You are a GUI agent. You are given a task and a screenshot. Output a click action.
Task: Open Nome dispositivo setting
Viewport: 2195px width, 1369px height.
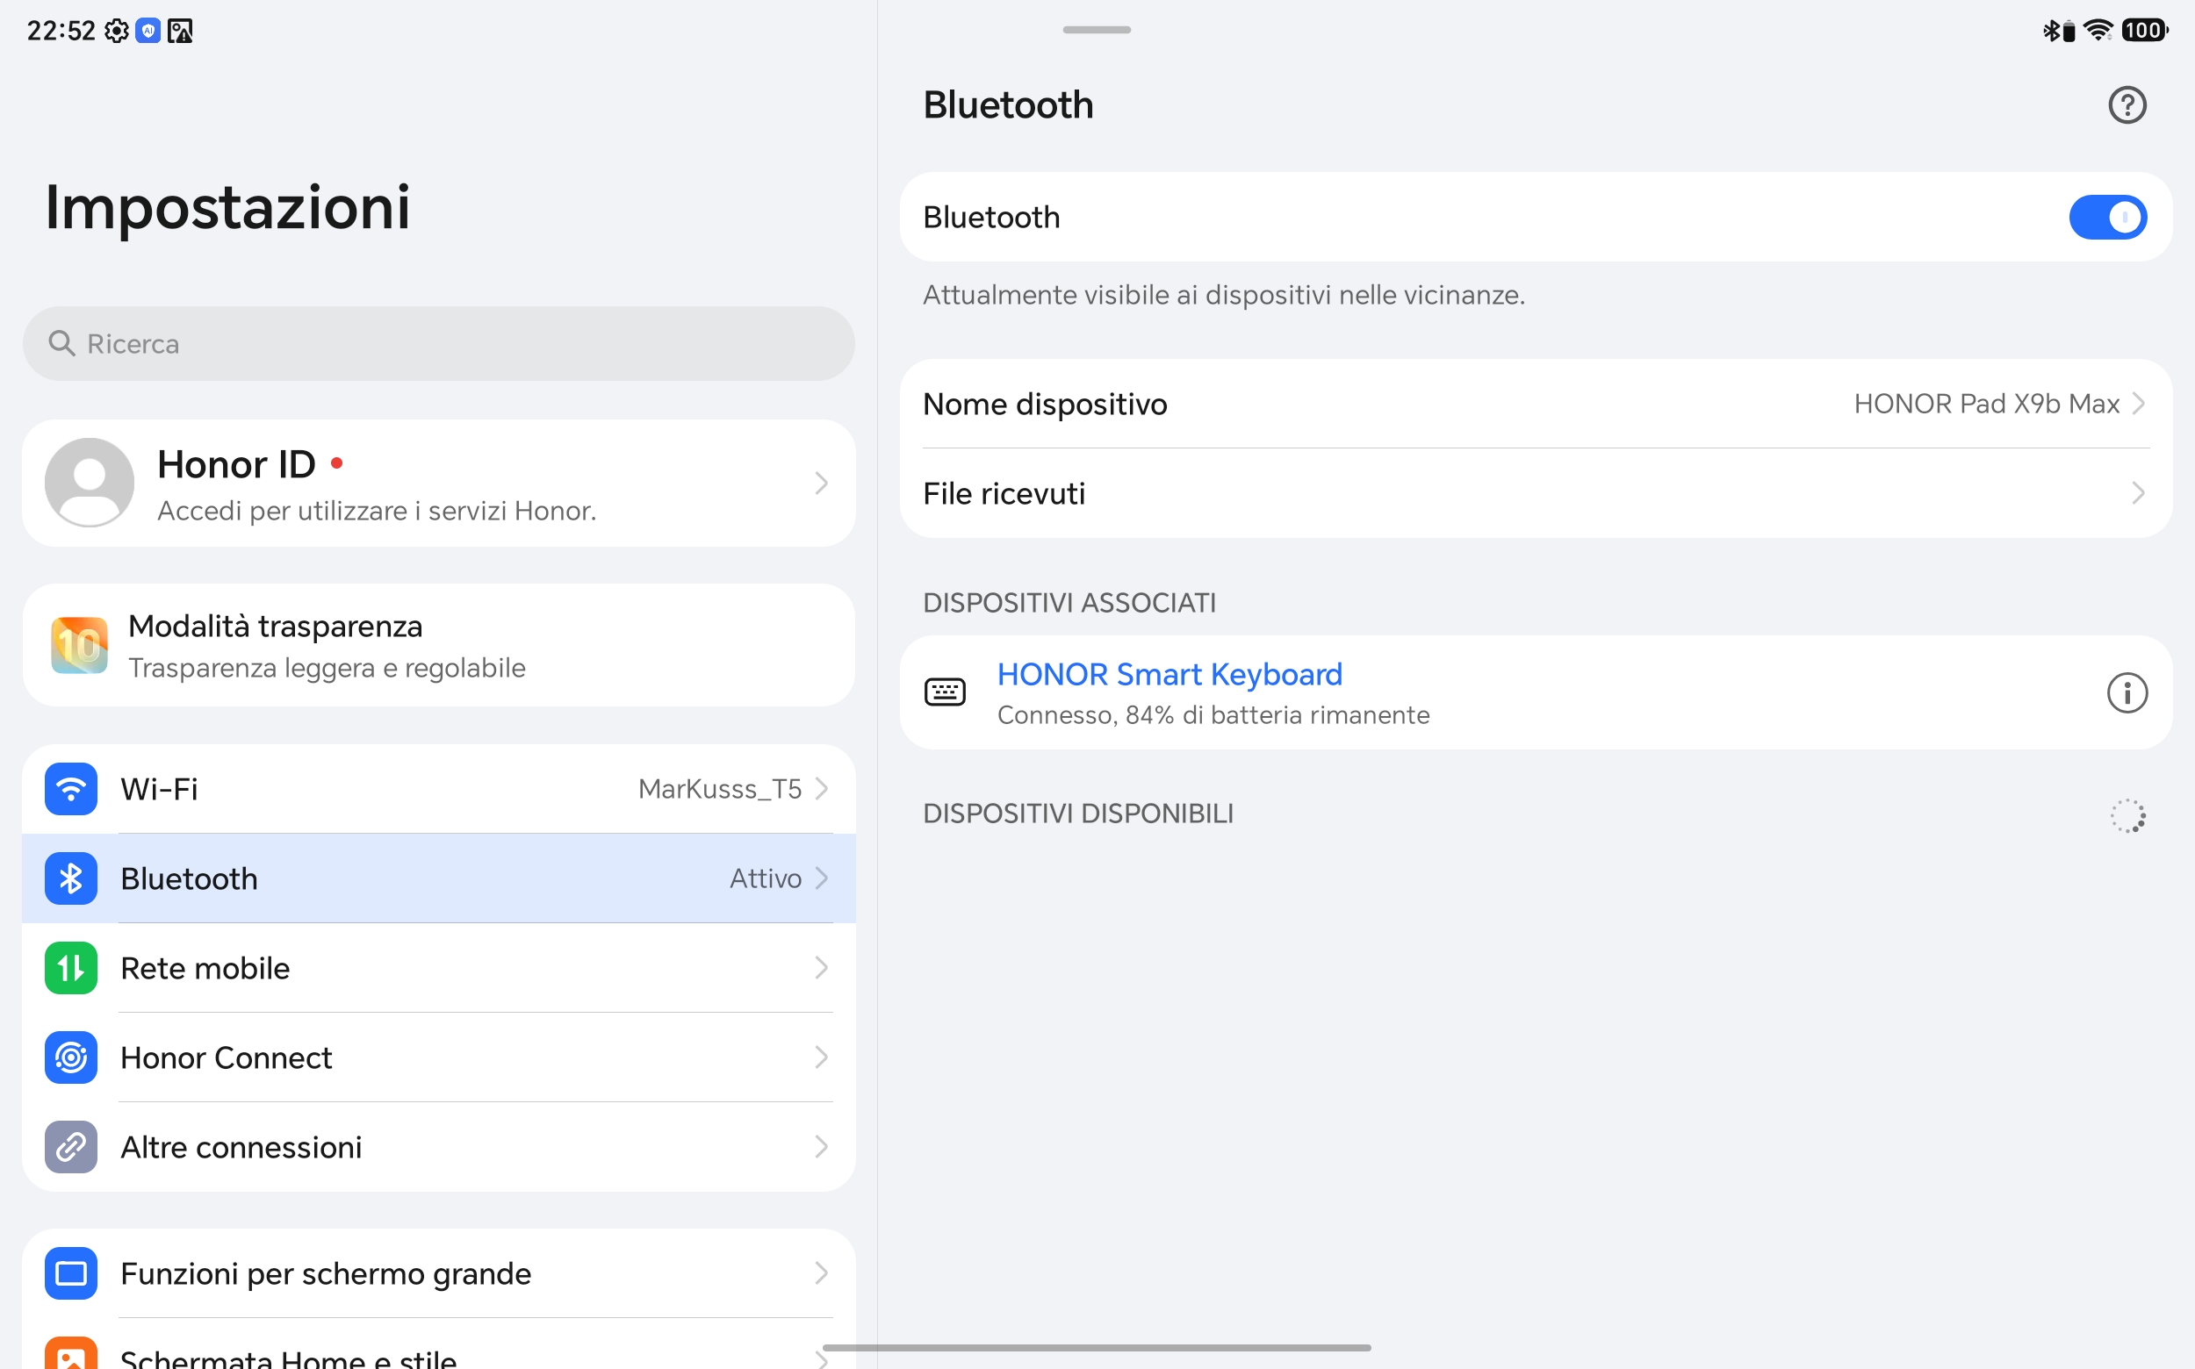pos(1536,404)
